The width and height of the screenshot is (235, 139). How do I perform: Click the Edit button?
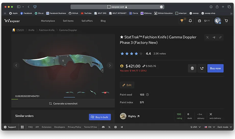(127, 85)
